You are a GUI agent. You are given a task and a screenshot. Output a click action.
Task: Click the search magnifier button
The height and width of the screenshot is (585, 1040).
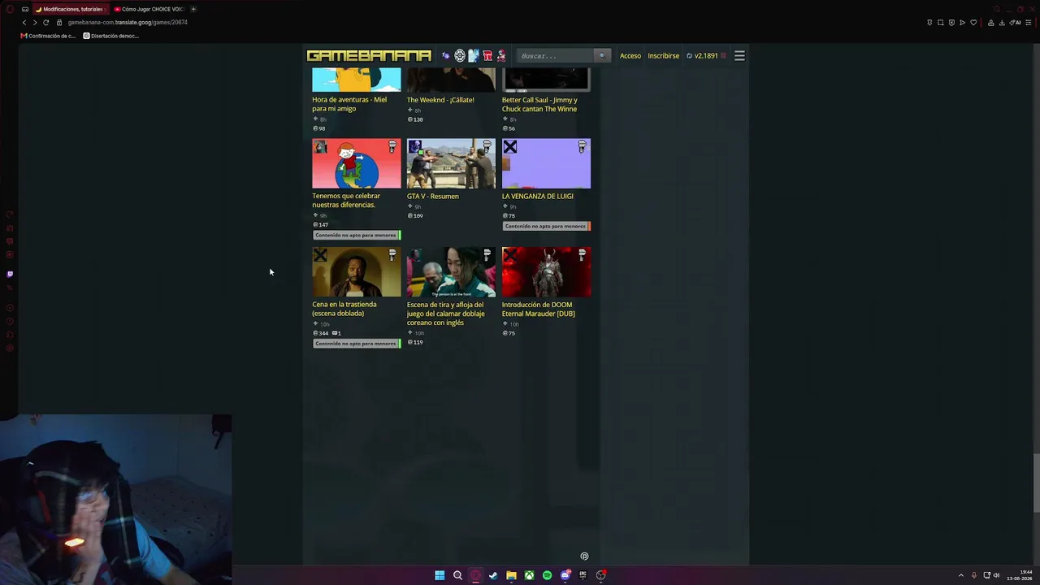(x=602, y=56)
